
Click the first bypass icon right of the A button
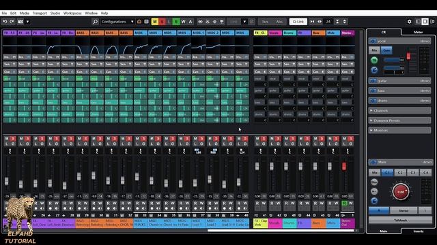200,21
